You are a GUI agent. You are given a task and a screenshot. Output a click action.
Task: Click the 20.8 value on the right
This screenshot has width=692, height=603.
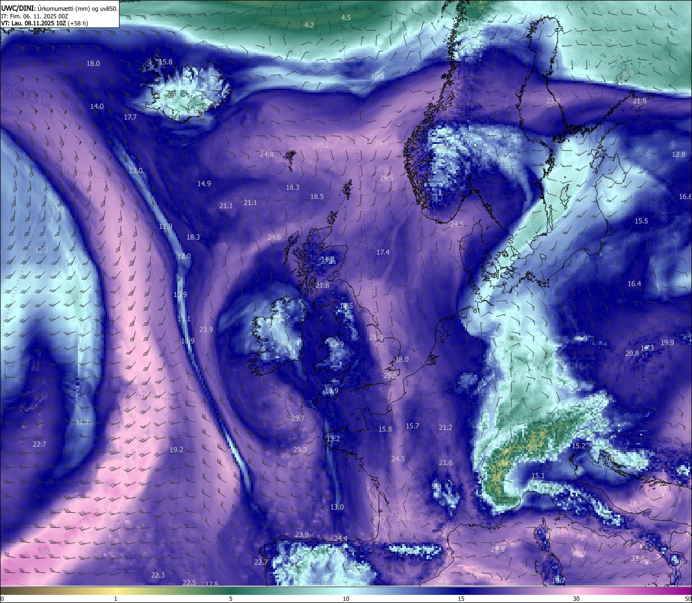(x=632, y=353)
